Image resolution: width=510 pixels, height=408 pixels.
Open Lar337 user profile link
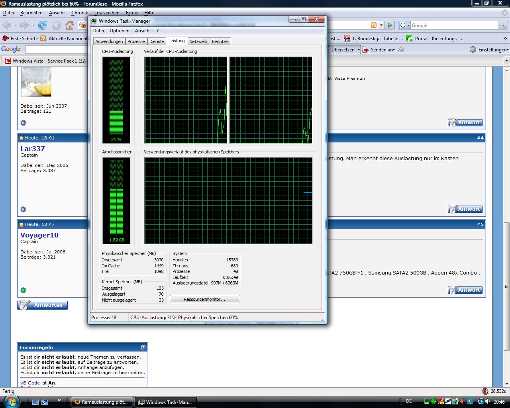coord(33,149)
